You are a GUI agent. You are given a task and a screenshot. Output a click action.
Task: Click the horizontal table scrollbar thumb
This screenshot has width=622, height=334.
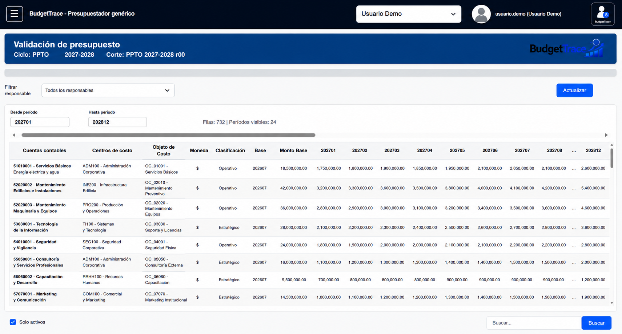click(x=168, y=135)
